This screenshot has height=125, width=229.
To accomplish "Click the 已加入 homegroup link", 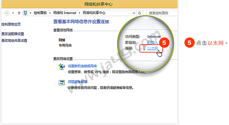I will click(152, 43).
